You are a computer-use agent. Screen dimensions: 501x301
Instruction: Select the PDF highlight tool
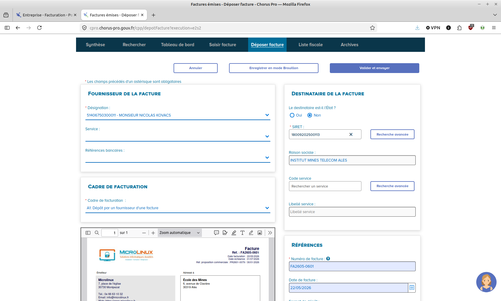234,233
